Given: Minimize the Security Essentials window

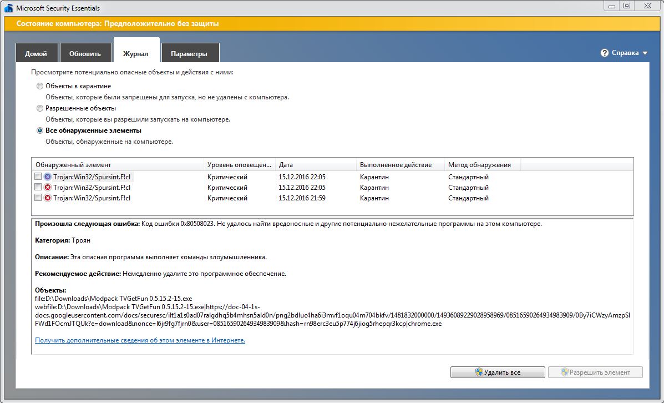Looking at the screenshot, I should 612,6.
